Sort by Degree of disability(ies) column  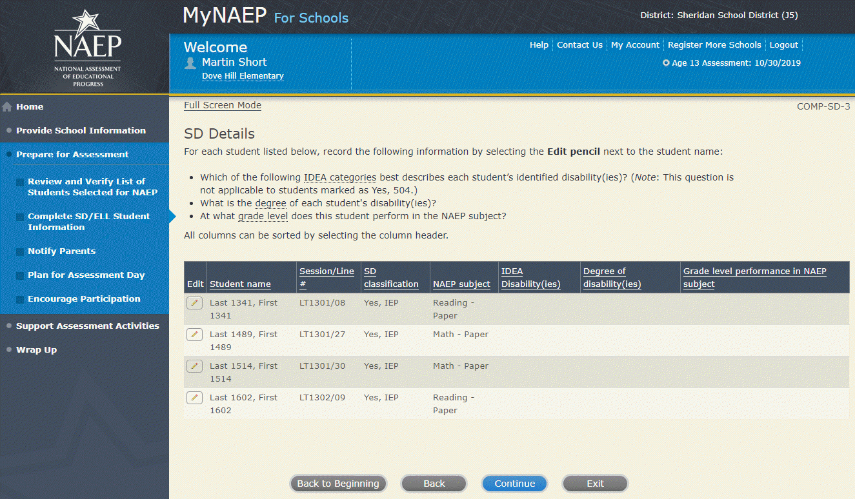click(x=612, y=278)
